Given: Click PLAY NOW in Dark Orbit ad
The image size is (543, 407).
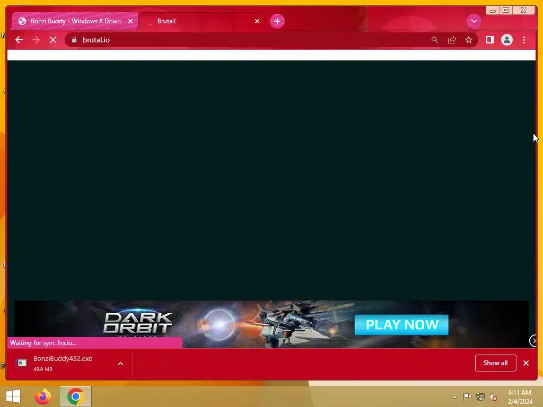Looking at the screenshot, I should point(401,325).
